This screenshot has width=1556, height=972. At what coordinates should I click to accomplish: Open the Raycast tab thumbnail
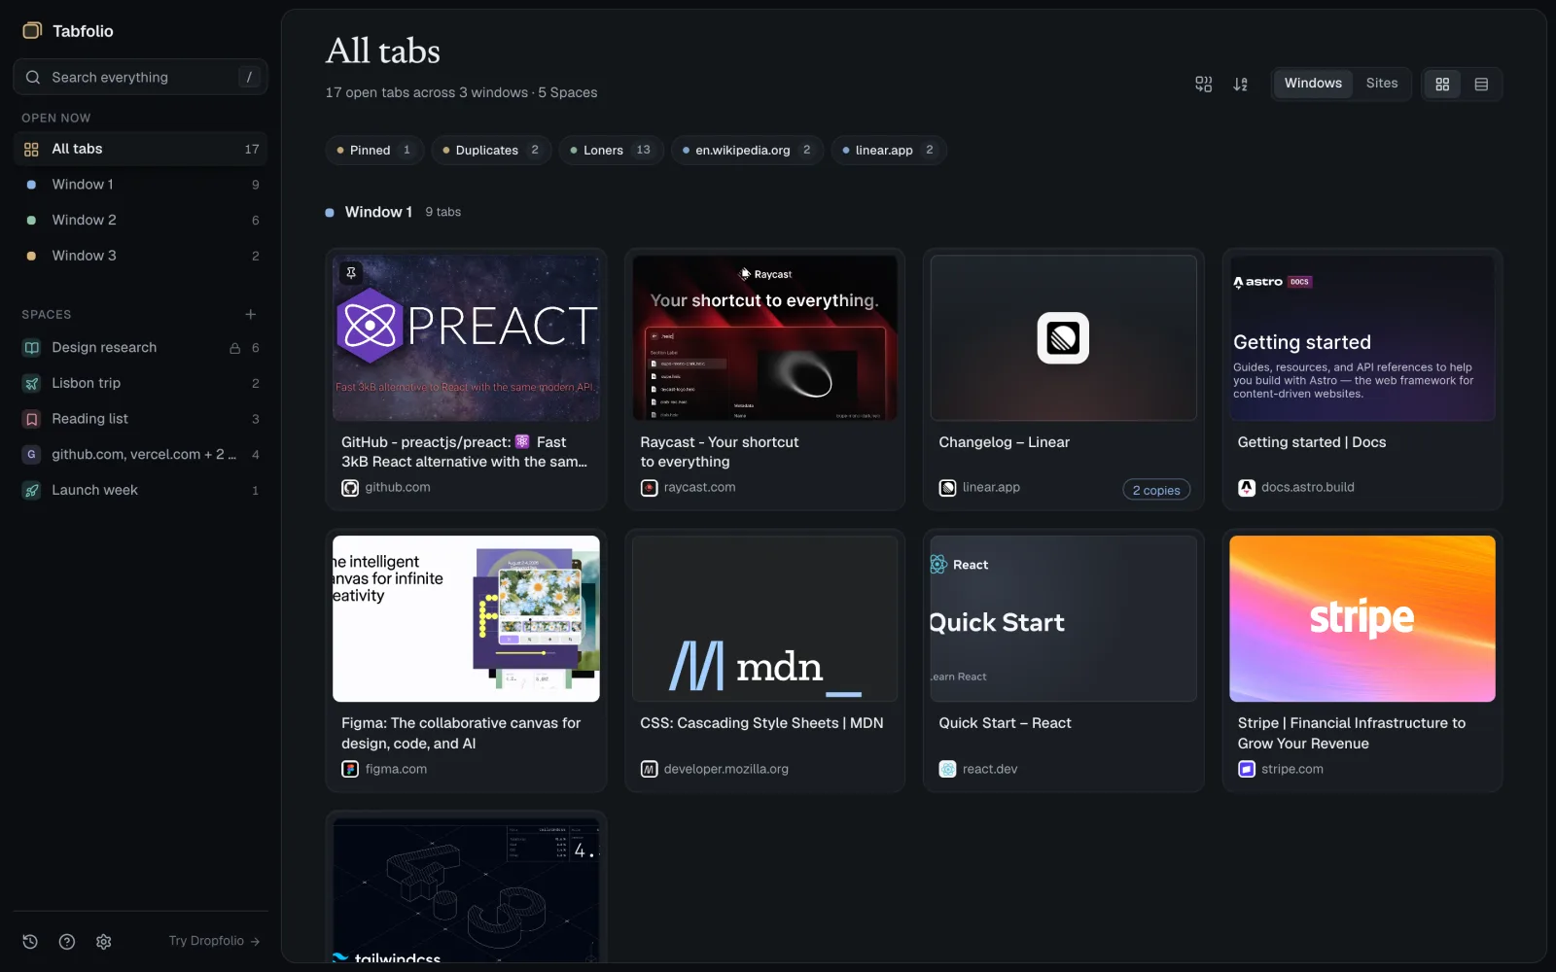click(764, 337)
